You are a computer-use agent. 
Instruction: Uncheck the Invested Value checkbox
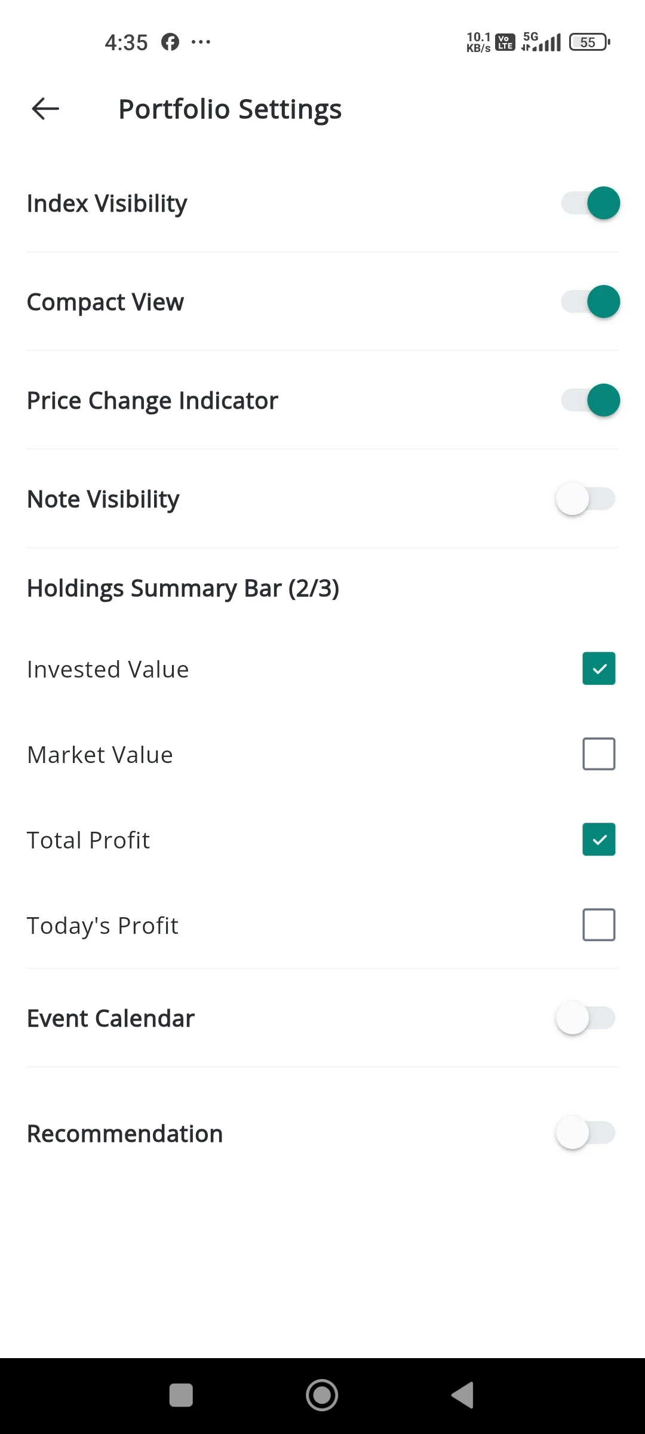[598, 669]
